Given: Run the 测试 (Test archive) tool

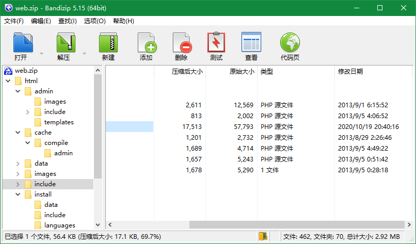Looking at the screenshot, I should 216,42.
